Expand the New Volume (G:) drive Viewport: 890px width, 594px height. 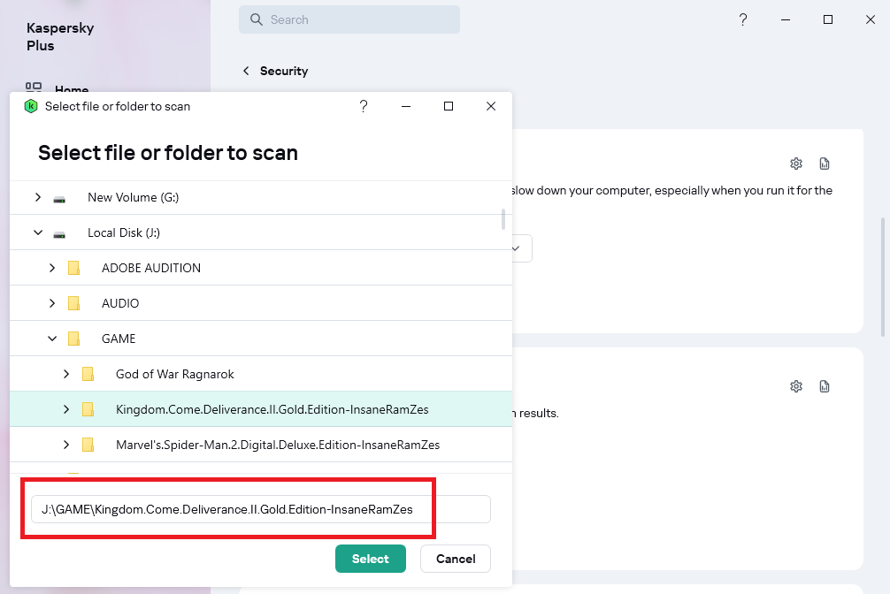(38, 197)
